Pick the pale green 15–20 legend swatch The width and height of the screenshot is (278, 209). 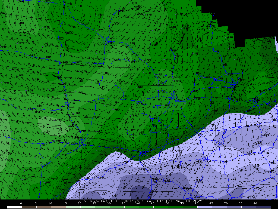(73, 207)
